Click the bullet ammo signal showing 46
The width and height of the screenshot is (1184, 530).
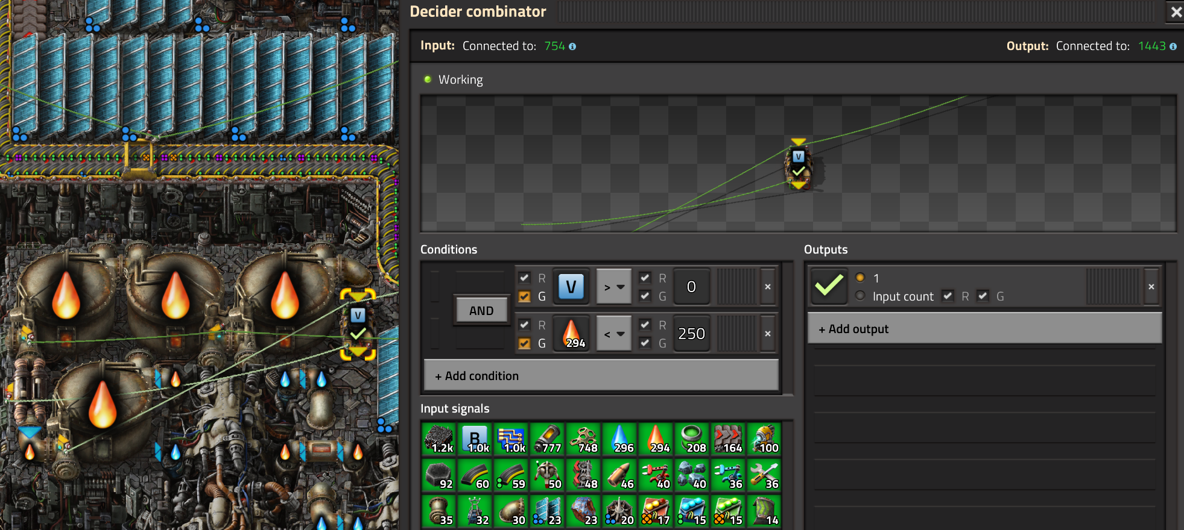click(x=620, y=475)
